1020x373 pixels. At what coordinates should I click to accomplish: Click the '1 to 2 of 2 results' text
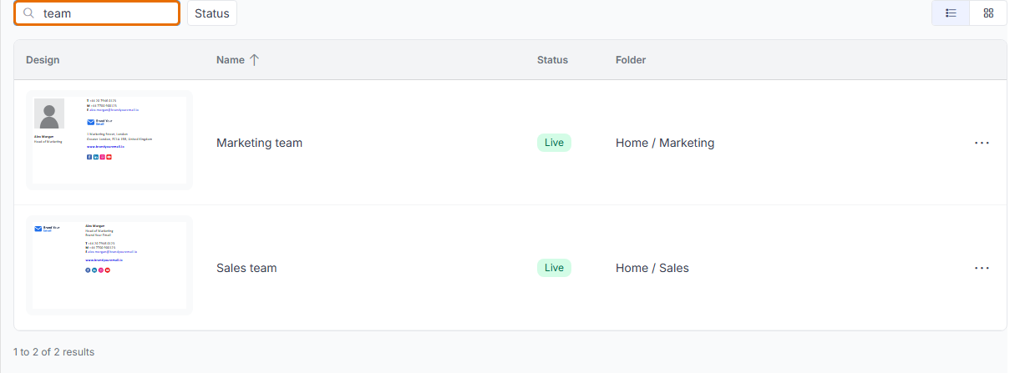(x=53, y=352)
